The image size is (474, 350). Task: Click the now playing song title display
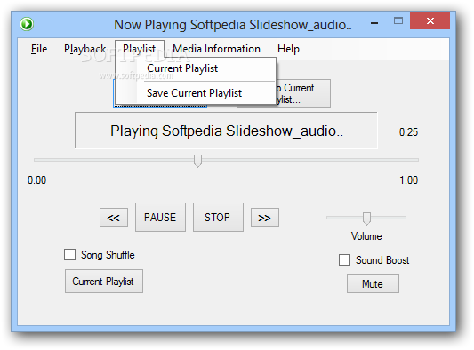coord(226,131)
